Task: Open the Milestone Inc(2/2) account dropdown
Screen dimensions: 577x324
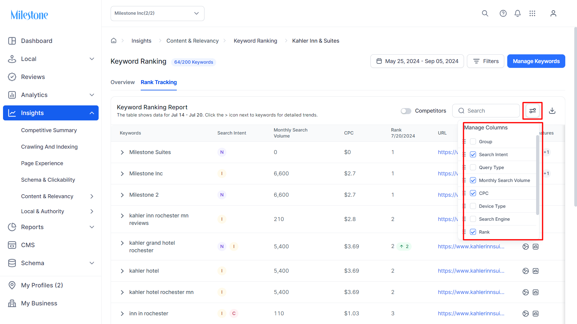Action: (158, 14)
